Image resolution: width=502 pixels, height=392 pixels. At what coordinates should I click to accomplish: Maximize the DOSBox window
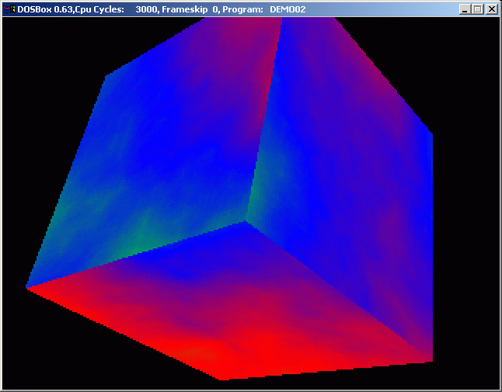pos(478,9)
